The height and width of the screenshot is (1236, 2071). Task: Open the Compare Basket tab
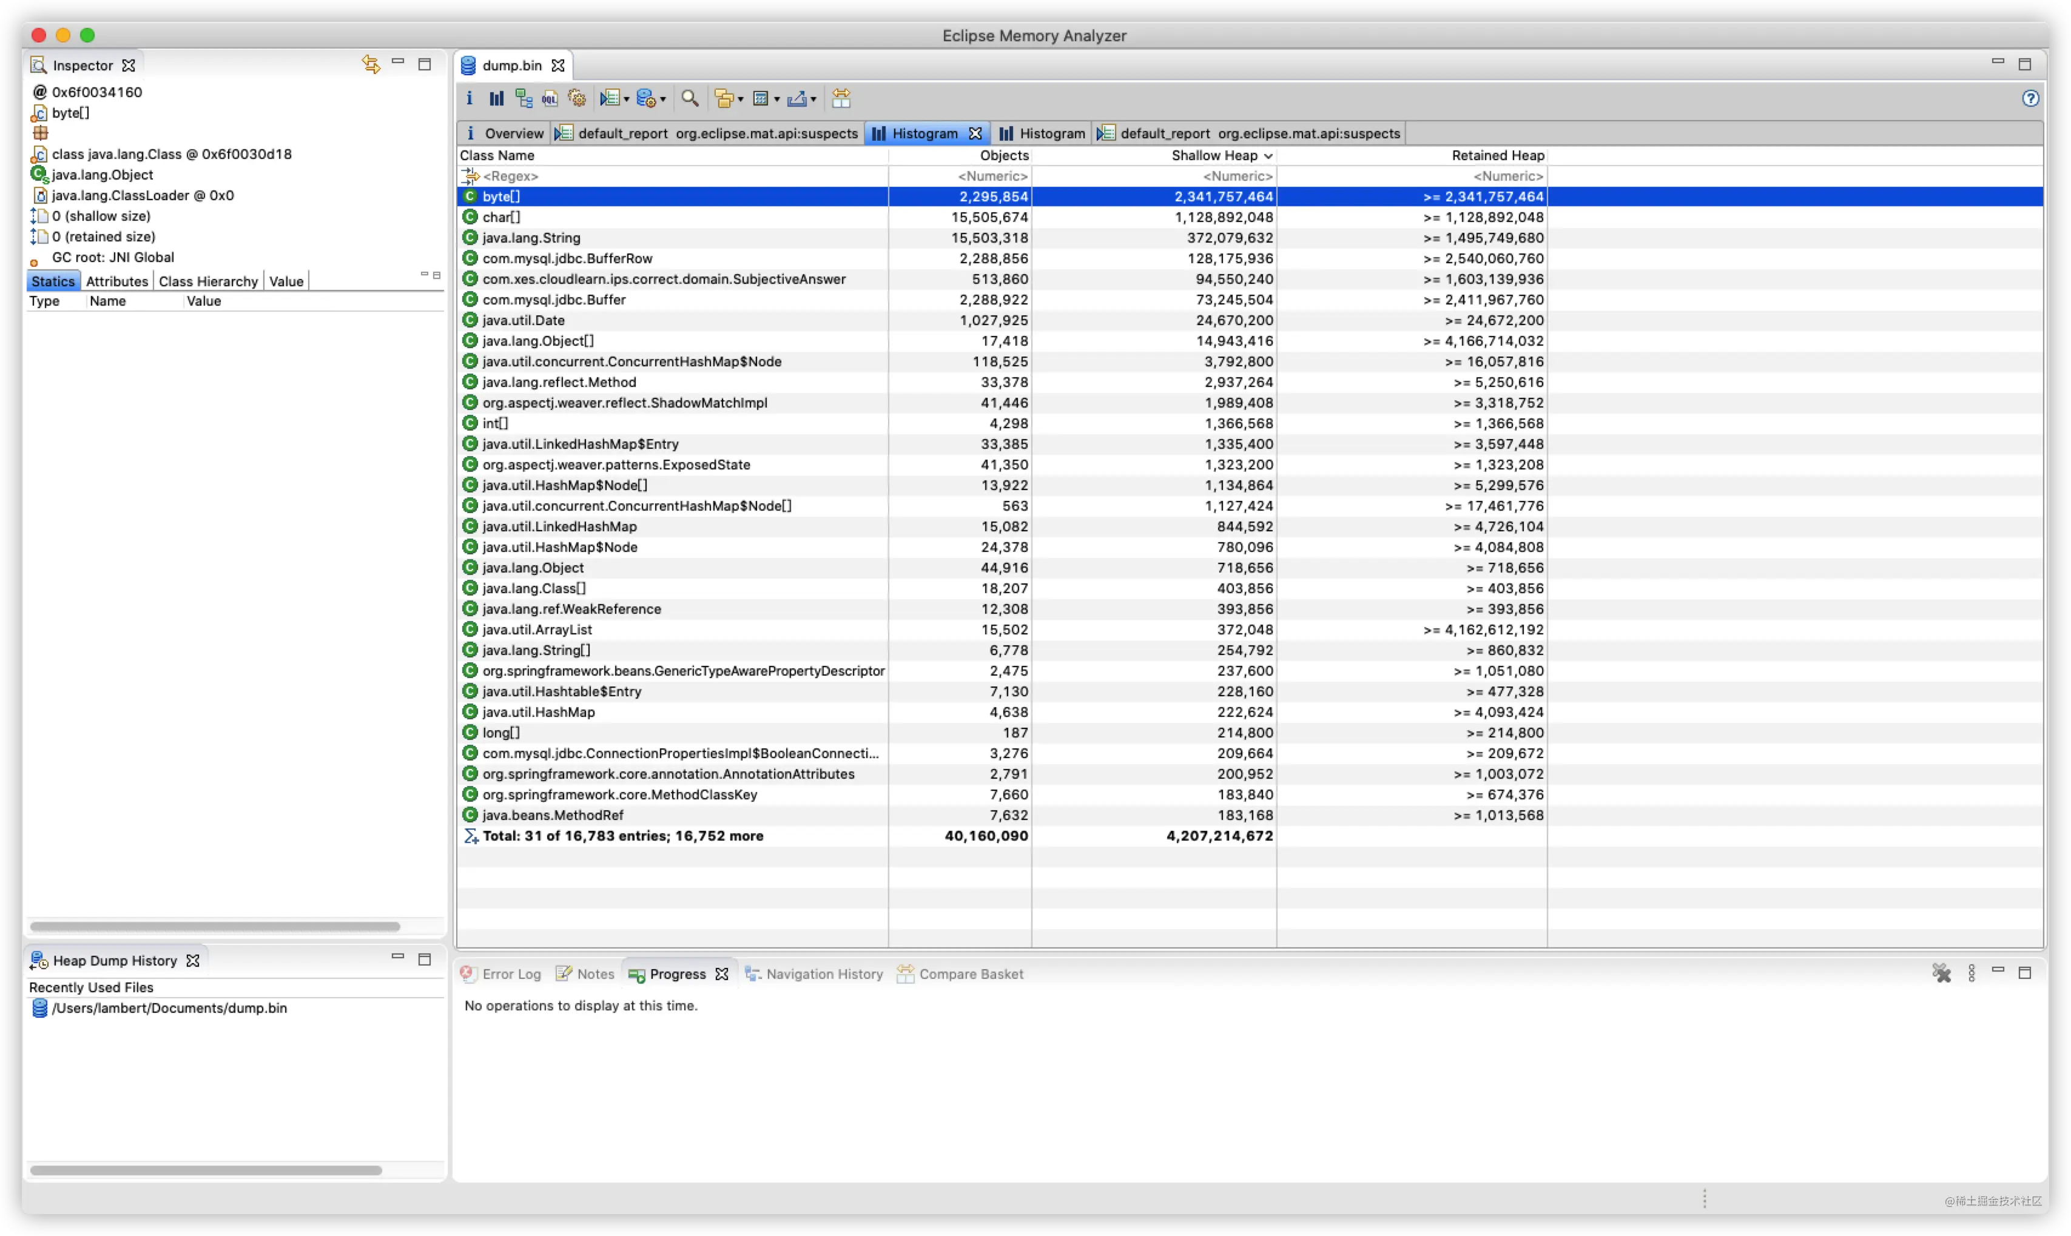(960, 973)
